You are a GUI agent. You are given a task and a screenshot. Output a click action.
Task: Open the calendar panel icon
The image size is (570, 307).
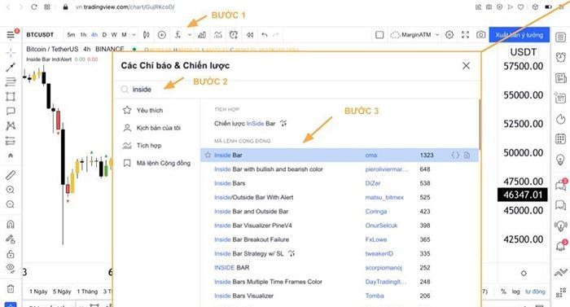click(560, 138)
